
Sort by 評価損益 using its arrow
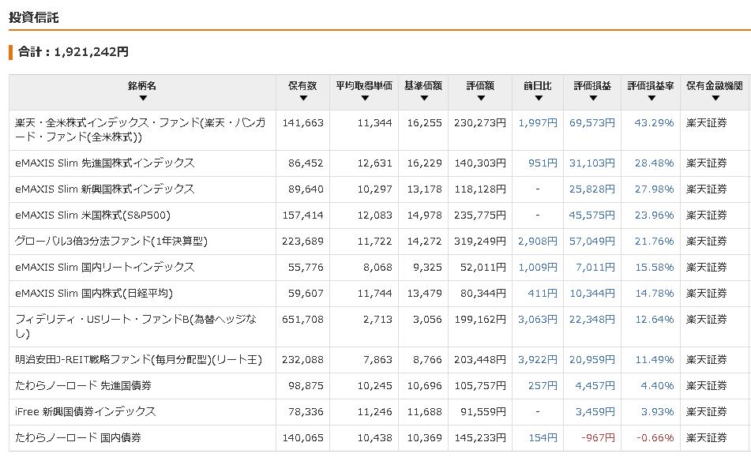[x=593, y=98]
